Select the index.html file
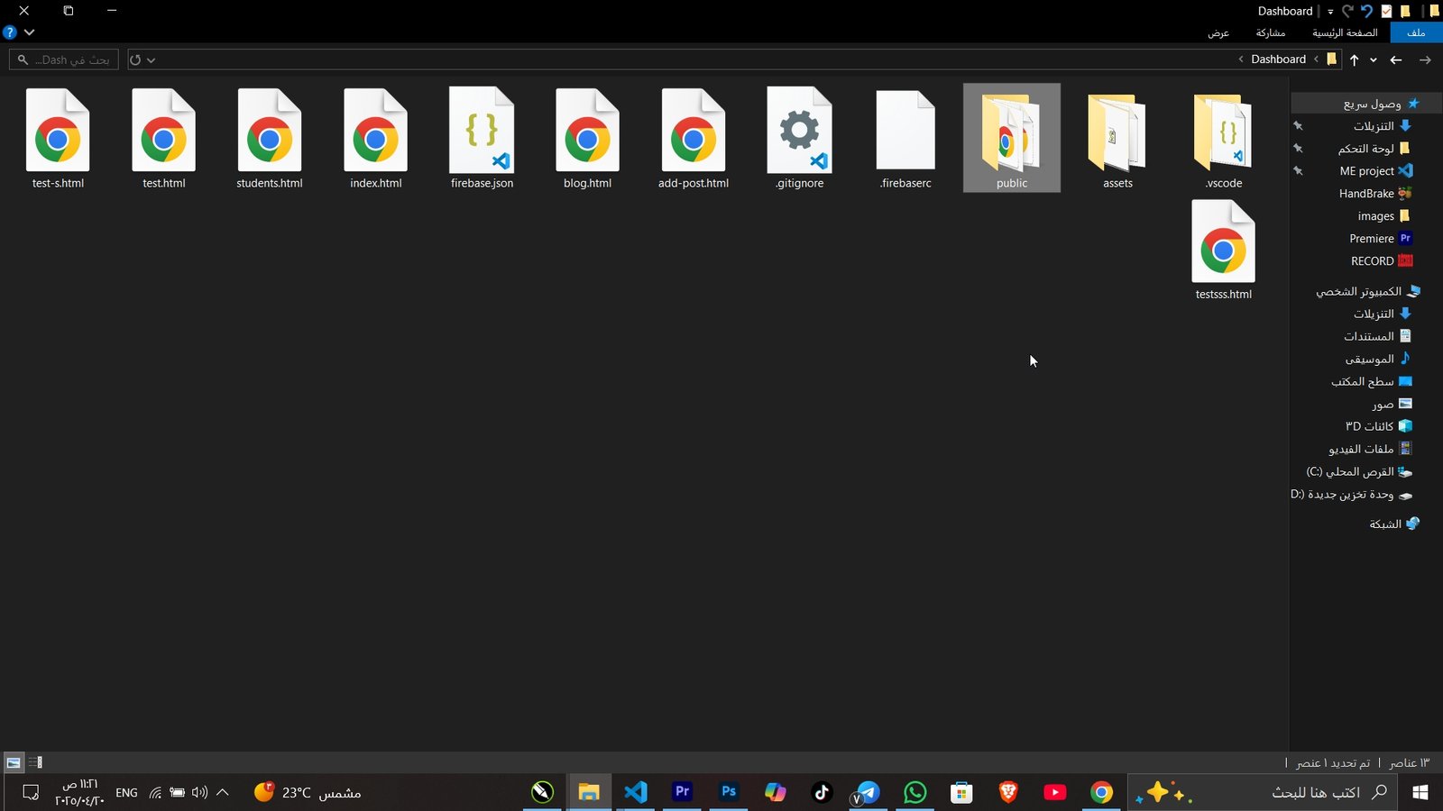The image size is (1443, 811). [375, 140]
